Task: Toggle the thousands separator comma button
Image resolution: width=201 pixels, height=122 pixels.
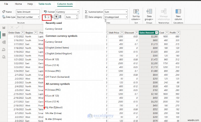Action: [56, 17]
